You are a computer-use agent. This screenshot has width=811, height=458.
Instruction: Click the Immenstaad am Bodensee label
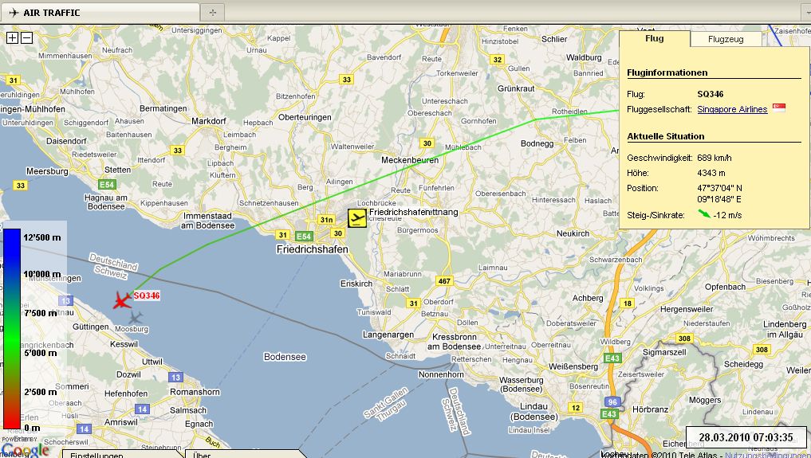pos(207,221)
